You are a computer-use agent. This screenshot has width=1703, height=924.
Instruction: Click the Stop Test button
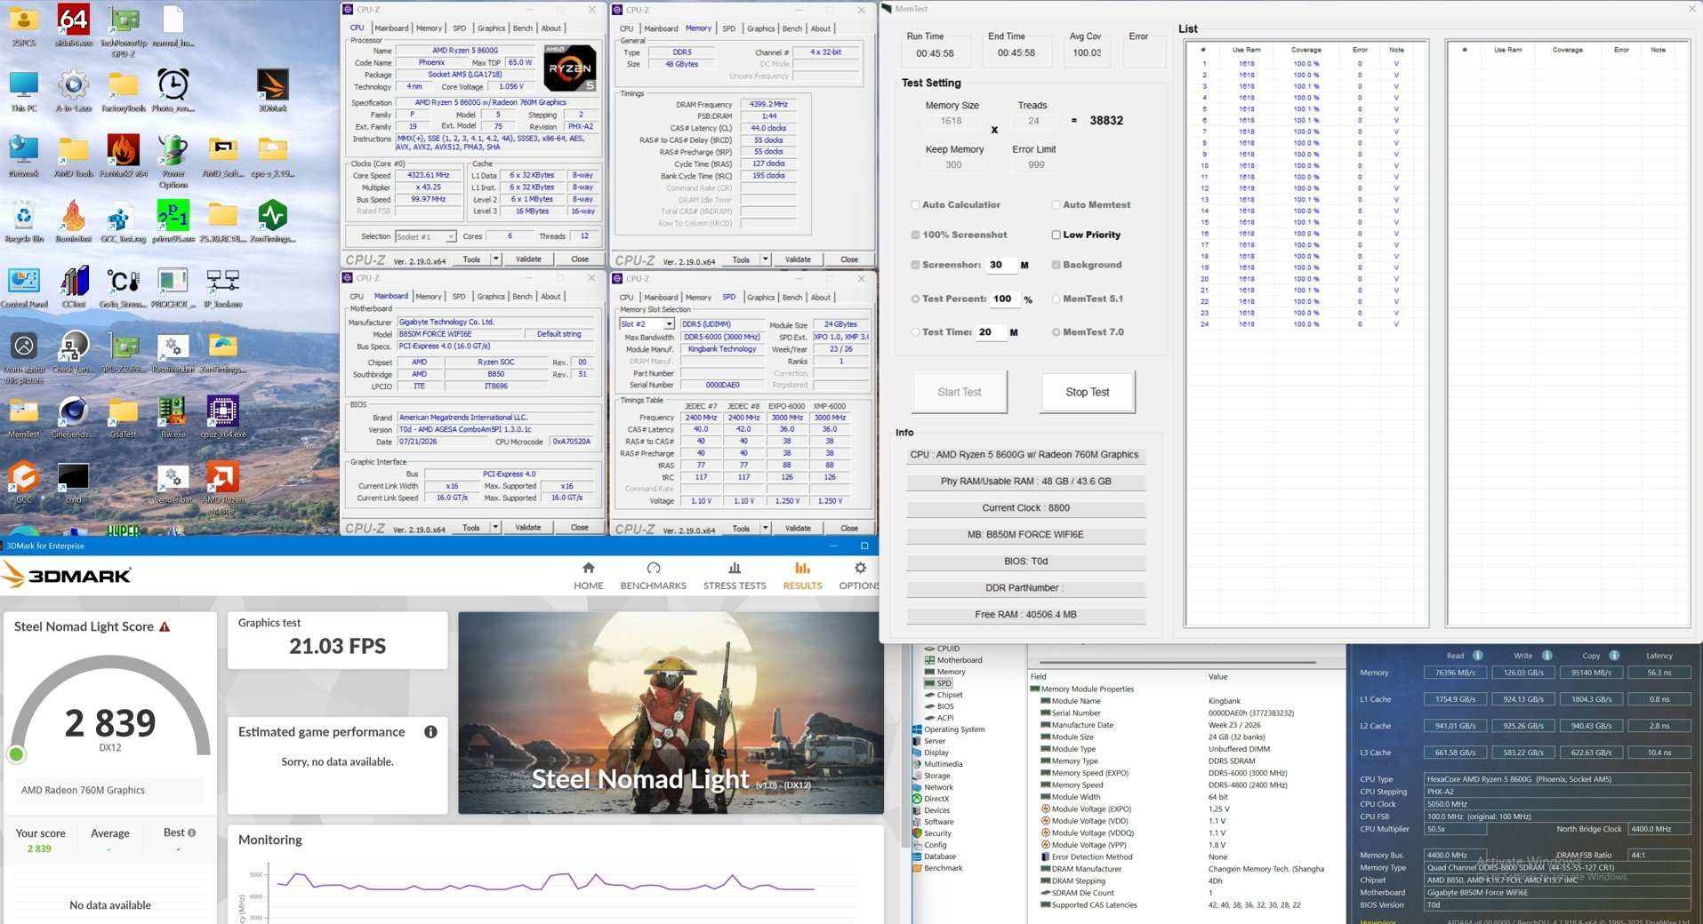tap(1088, 393)
